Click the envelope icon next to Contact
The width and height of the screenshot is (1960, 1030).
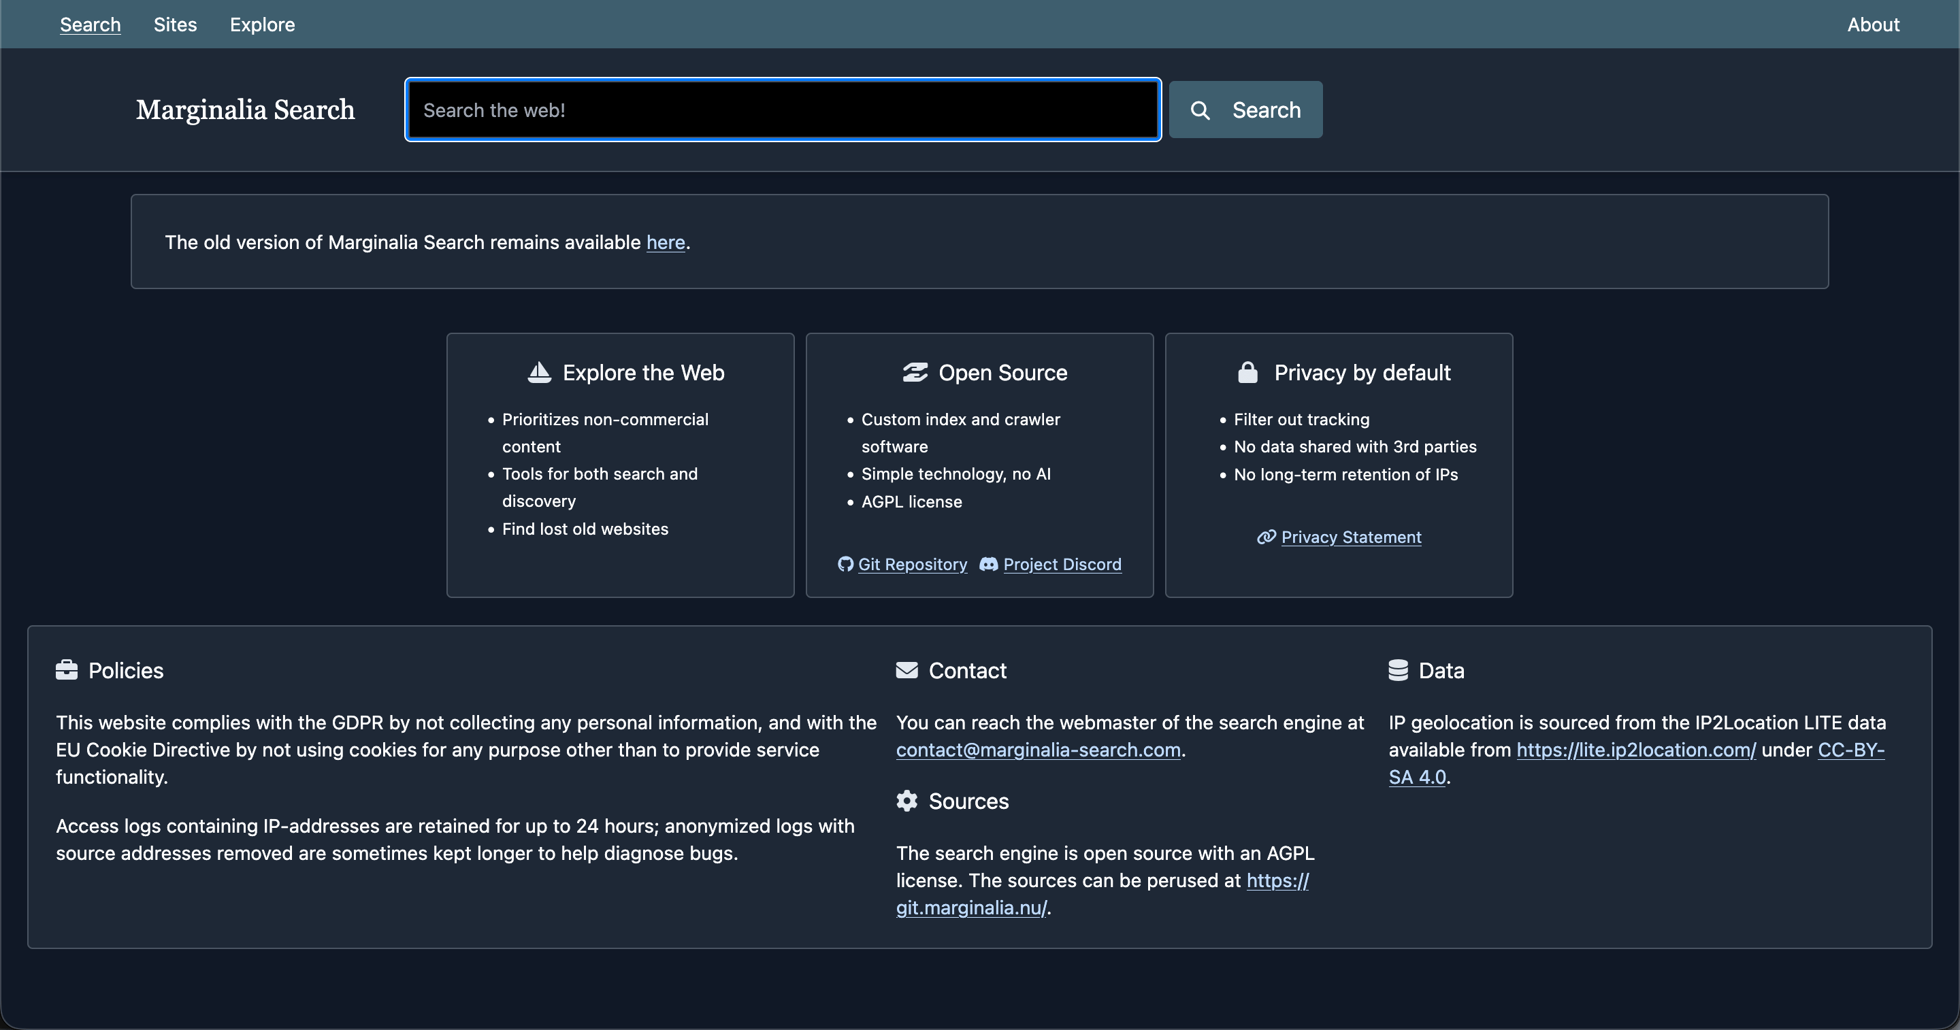(x=907, y=670)
